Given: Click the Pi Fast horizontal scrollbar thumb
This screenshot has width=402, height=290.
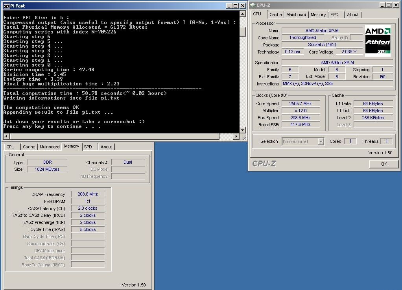Looking at the screenshot, I should click(x=114, y=137).
